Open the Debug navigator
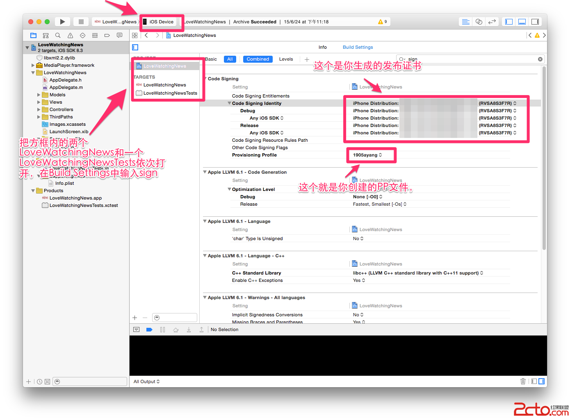The height and width of the screenshot is (420, 570). pos(95,36)
